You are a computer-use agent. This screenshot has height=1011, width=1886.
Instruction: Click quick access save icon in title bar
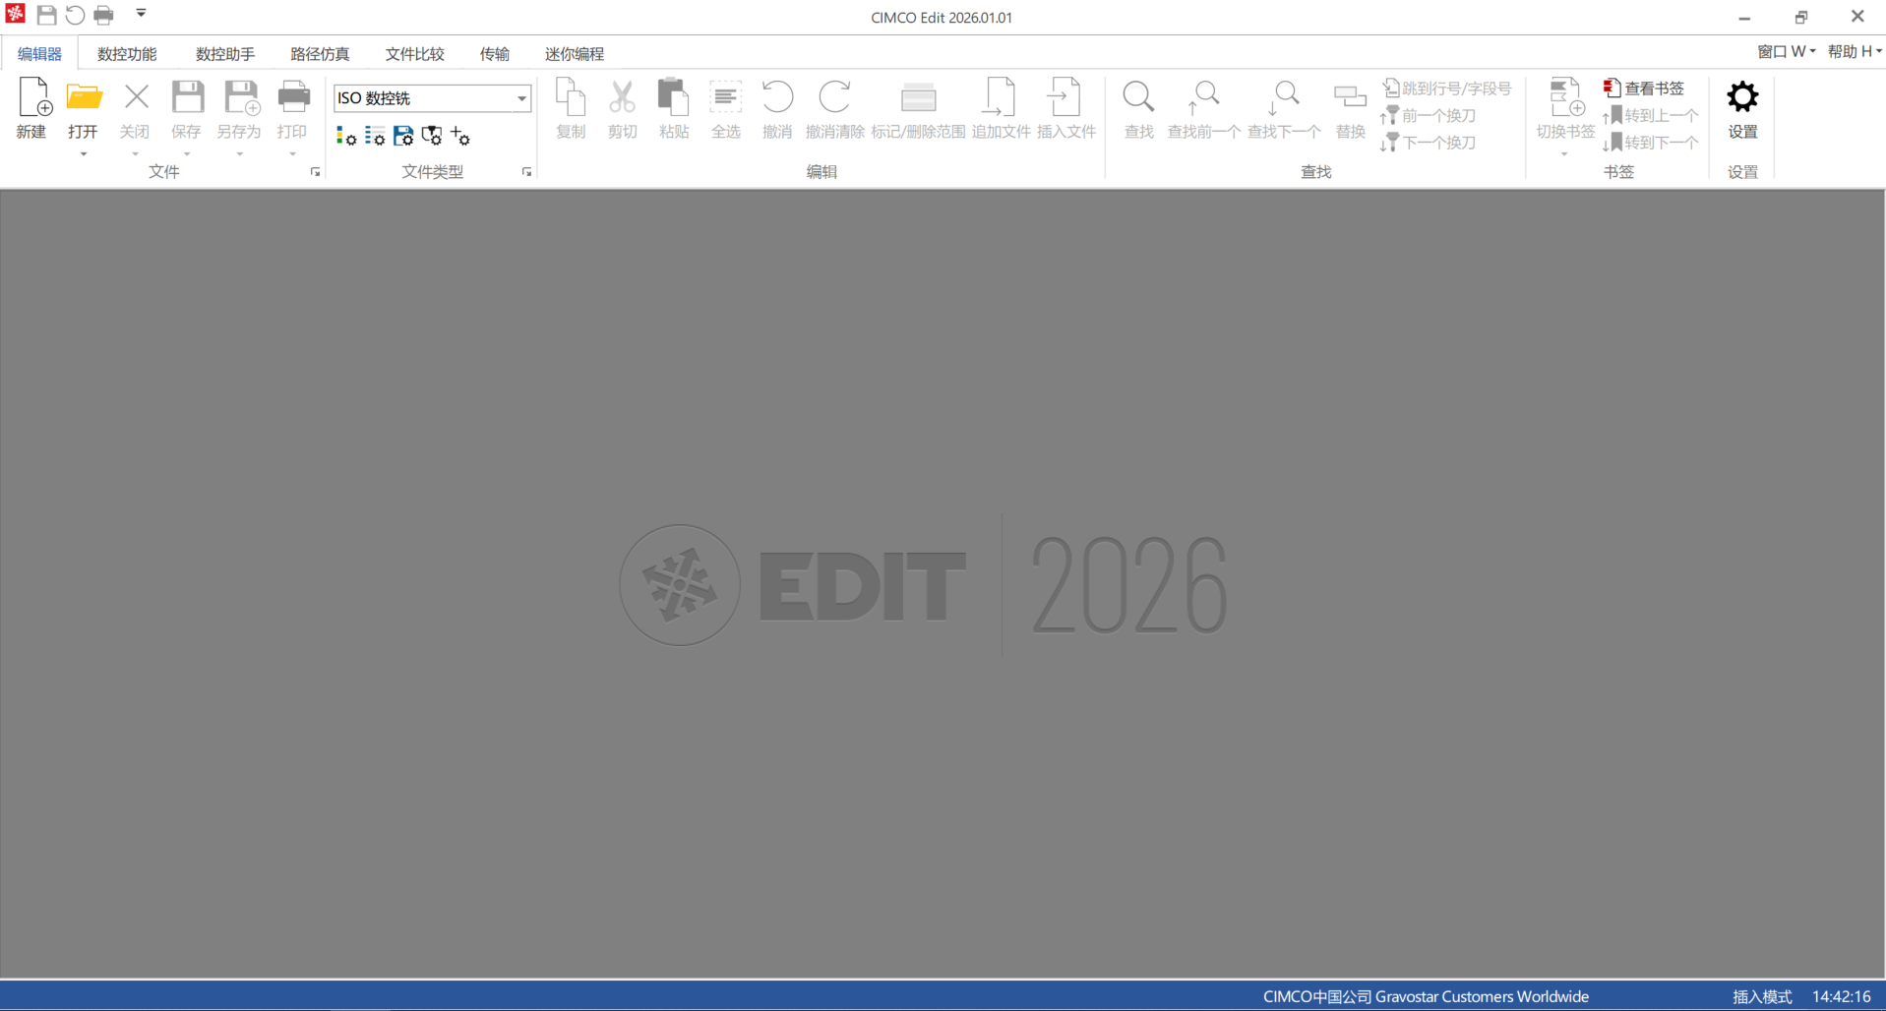point(46,16)
